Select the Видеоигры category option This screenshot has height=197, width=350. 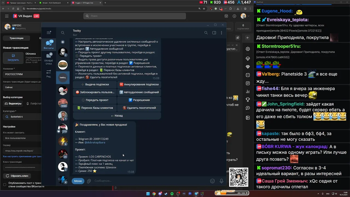pos(13,104)
